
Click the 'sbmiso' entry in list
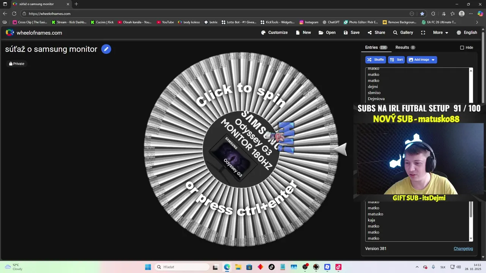click(374, 93)
